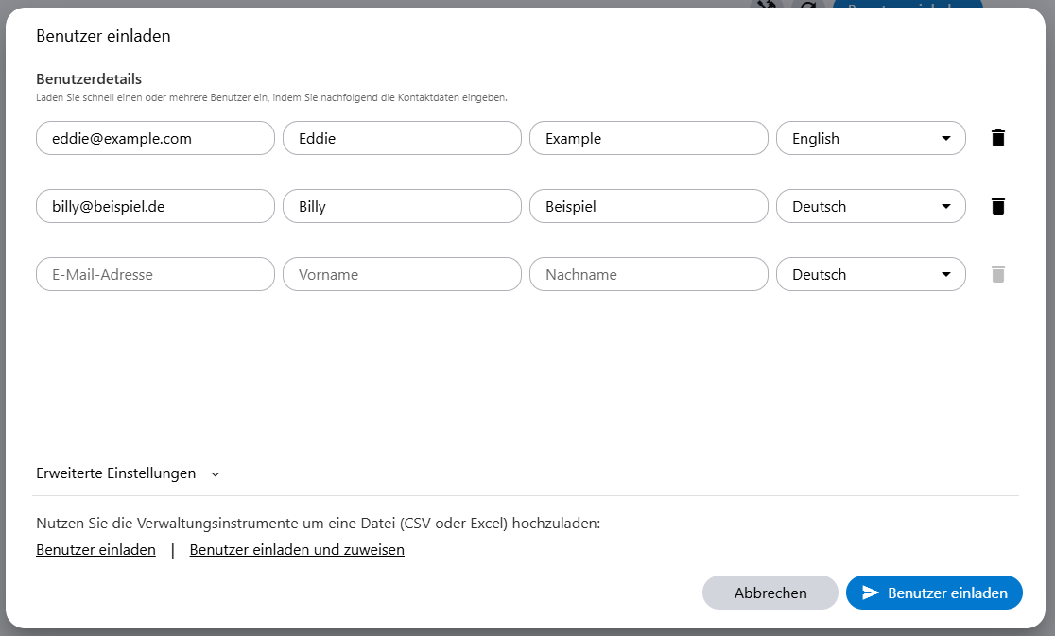The height and width of the screenshot is (636, 1055).
Task: Click the greyed-out trash icon in empty row
Action: coord(997,274)
